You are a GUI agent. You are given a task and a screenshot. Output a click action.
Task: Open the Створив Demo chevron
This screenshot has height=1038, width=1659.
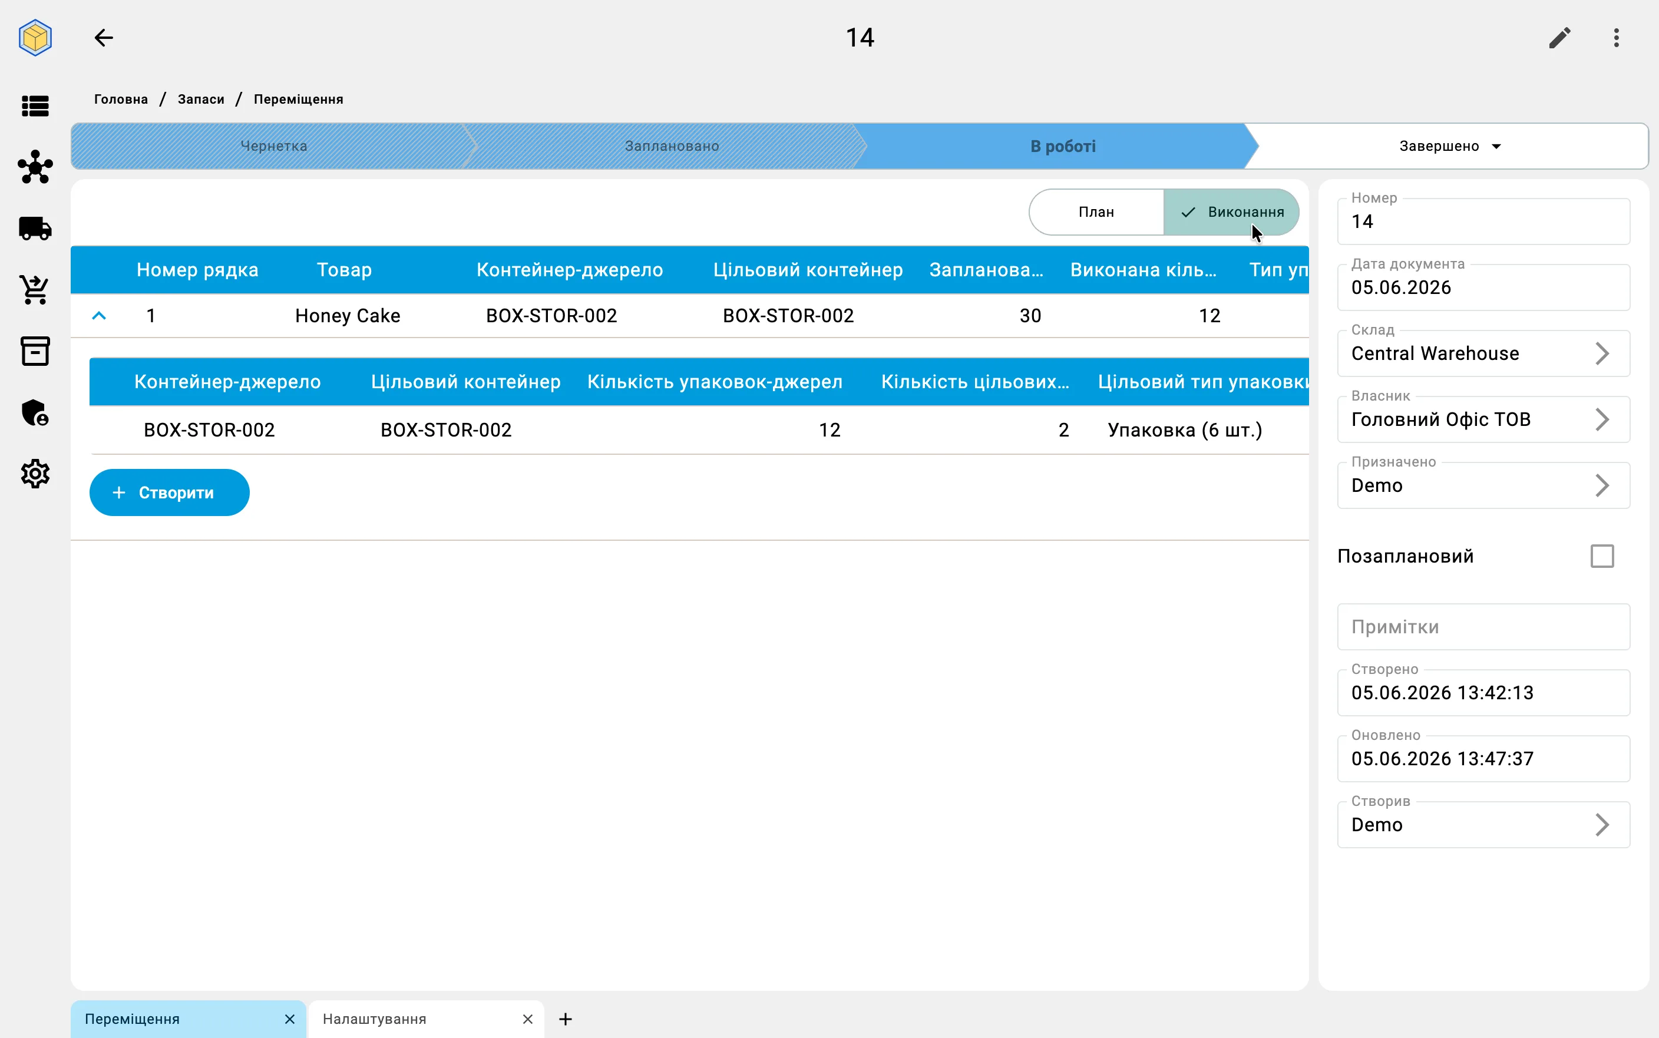(x=1602, y=825)
